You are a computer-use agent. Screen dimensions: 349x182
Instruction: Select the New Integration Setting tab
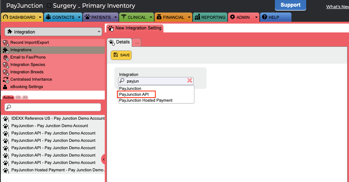135,28
